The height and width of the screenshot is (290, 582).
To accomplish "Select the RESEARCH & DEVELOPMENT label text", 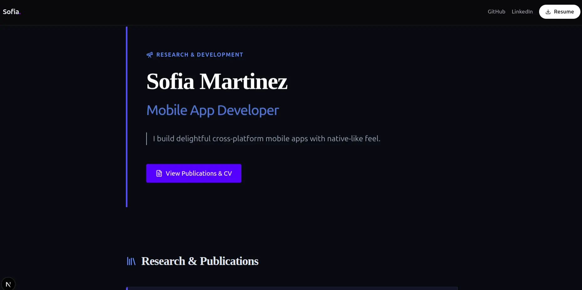I will pos(199,55).
